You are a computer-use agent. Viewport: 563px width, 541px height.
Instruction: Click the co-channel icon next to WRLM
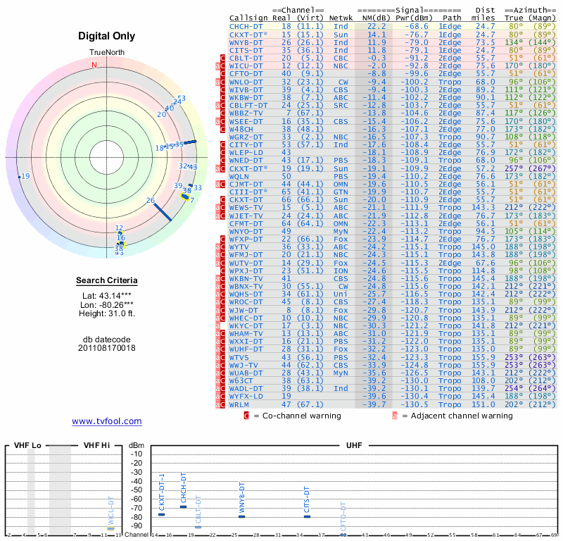224,404
